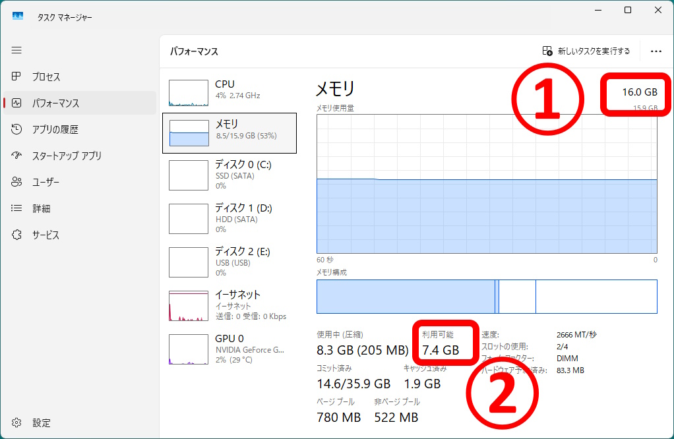This screenshot has width=674, height=439.
Task: Click the メモリ構成 composition bar
Action: click(487, 297)
